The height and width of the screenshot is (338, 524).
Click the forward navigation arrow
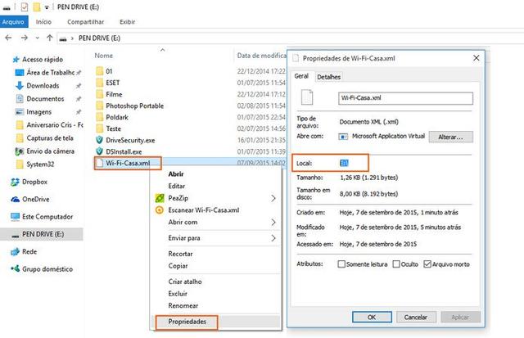(24, 38)
